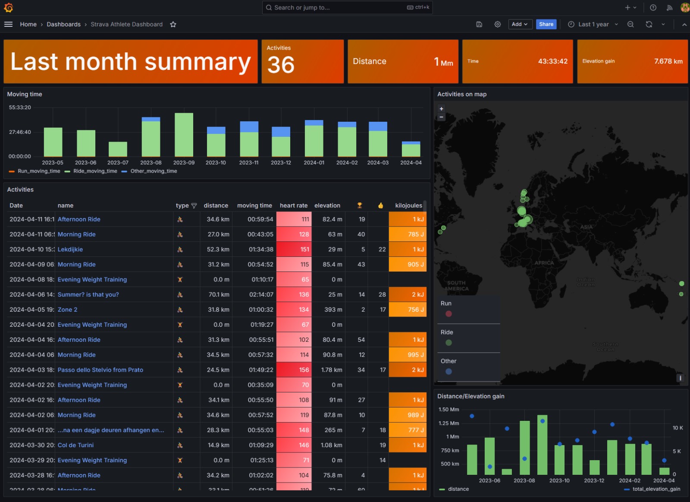Click the ride icon in Passo dello Stelvio row
This screenshot has height=502, width=690.
180,370
